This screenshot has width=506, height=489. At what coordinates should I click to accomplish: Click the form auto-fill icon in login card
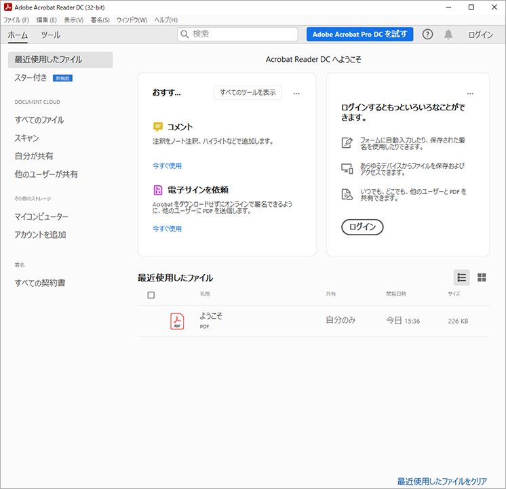347,142
